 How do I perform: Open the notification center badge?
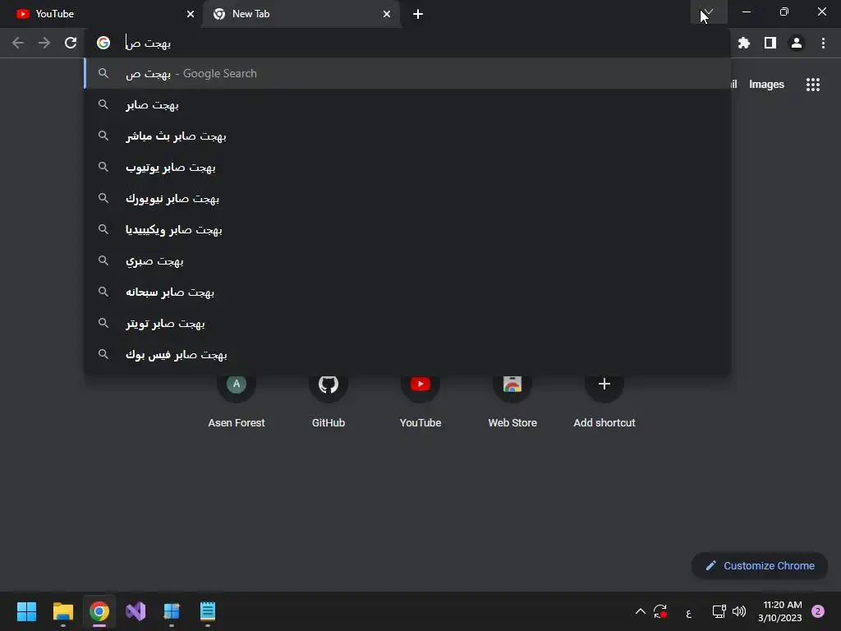click(x=818, y=611)
